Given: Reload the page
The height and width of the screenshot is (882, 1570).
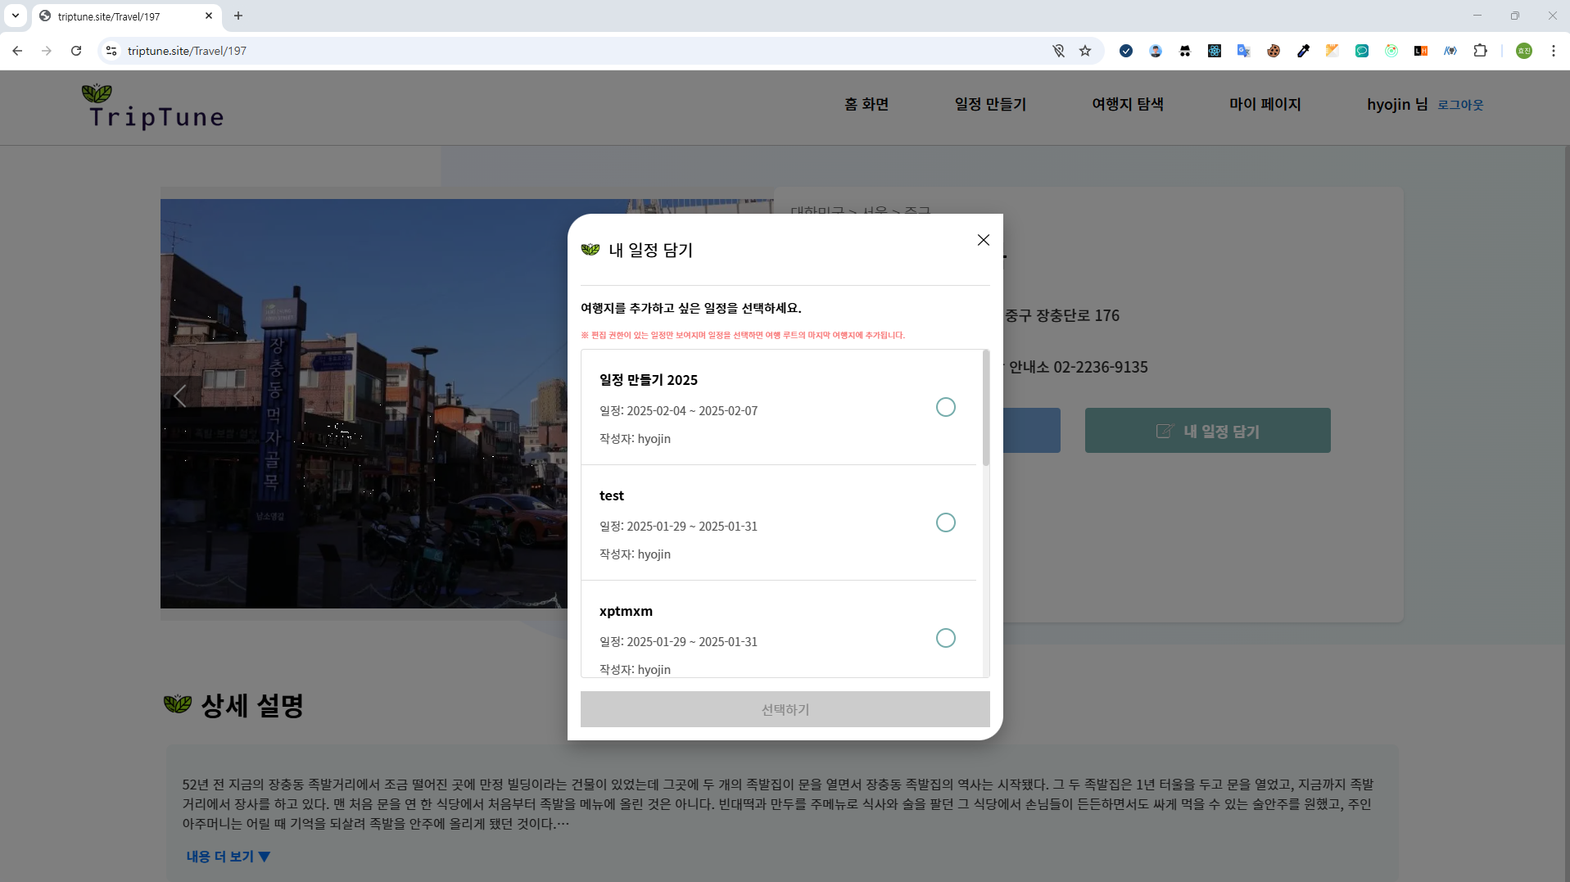Looking at the screenshot, I should tap(76, 51).
